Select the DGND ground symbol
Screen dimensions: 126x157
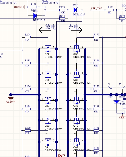24,7
